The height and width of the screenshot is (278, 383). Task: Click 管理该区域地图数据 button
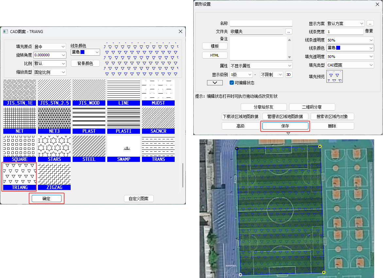pyautogui.click(x=285, y=116)
